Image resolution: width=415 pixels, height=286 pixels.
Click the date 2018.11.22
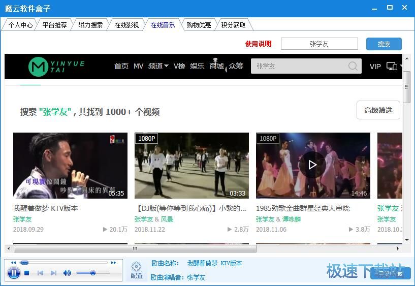(x=149, y=230)
